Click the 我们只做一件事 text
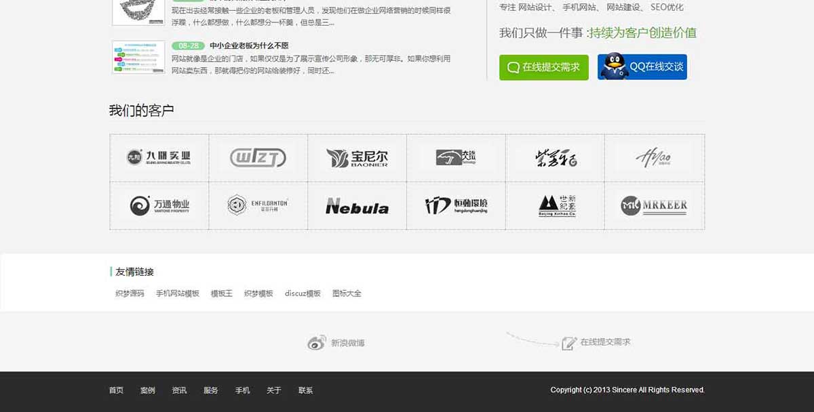This screenshot has width=814, height=412. click(x=541, y=33)
